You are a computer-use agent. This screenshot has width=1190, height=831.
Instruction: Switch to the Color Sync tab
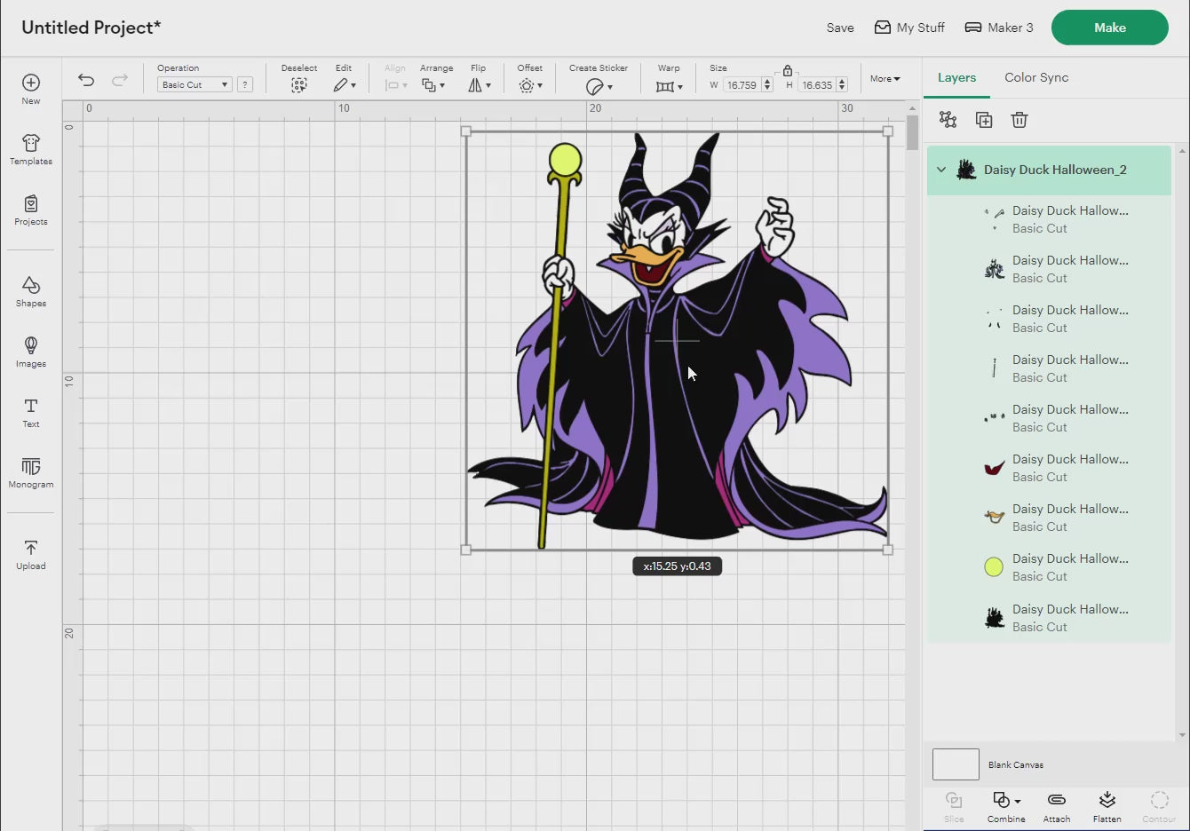(x=1036, y=77)
